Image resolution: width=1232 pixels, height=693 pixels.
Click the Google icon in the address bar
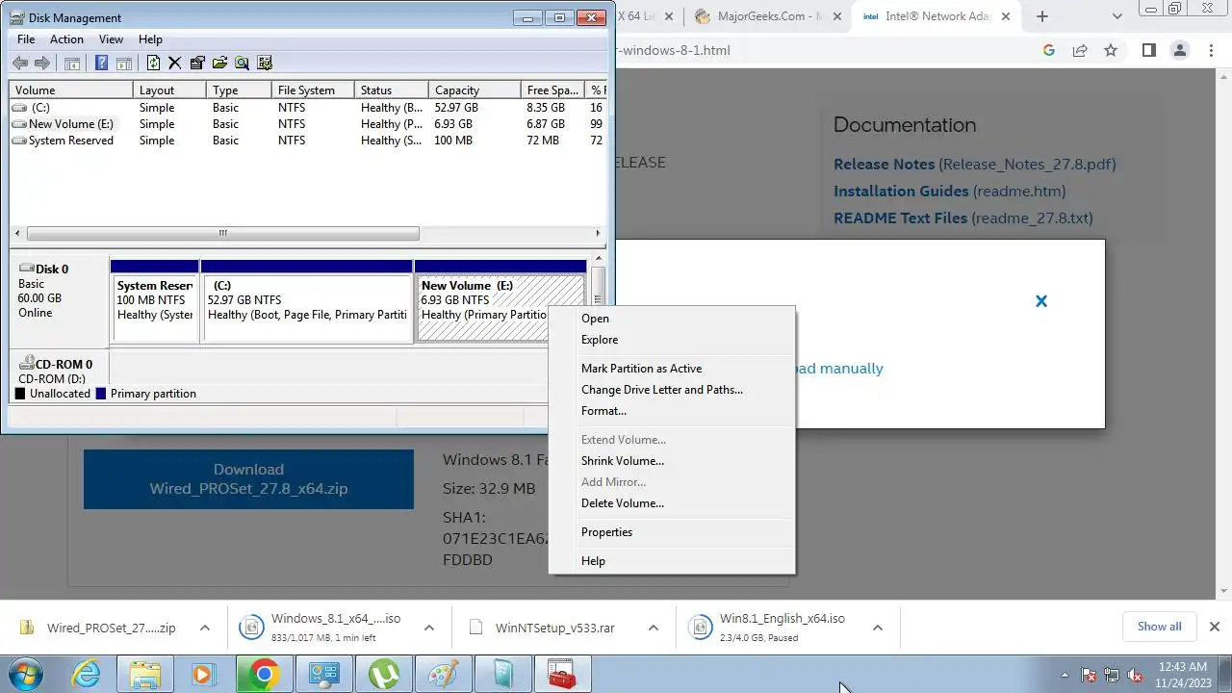tap(1049, 50)
